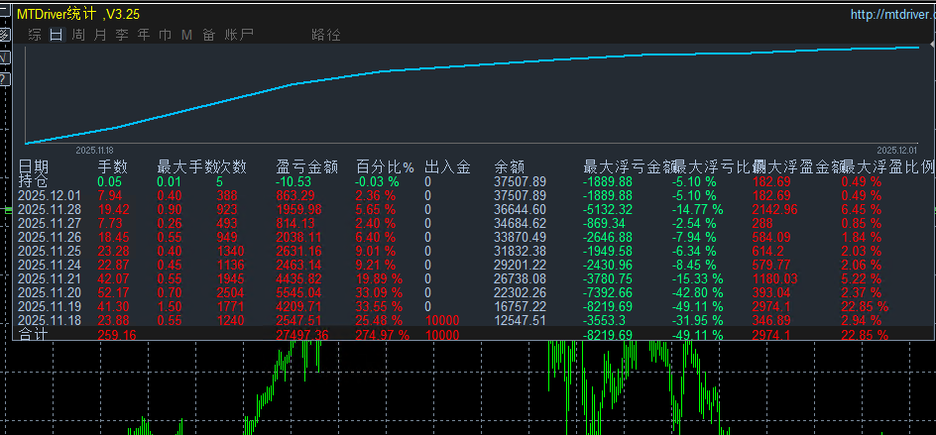Click the 2025.12.01 chart axis label
This screenshot has width=936, height=435.
896,150
